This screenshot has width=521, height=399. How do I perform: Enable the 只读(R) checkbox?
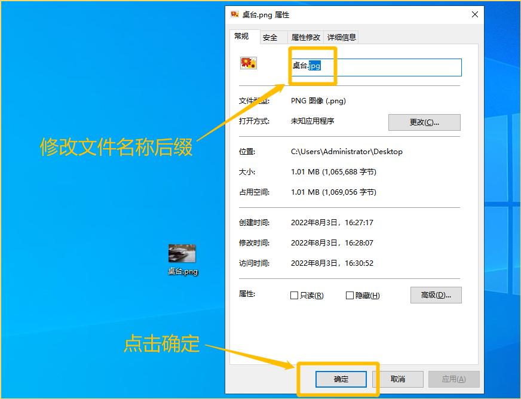pos(295,295)
